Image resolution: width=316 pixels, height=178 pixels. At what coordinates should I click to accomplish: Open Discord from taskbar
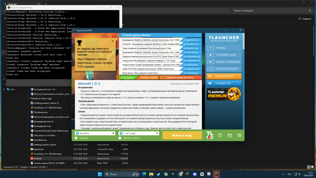click(x=195, y=174)
